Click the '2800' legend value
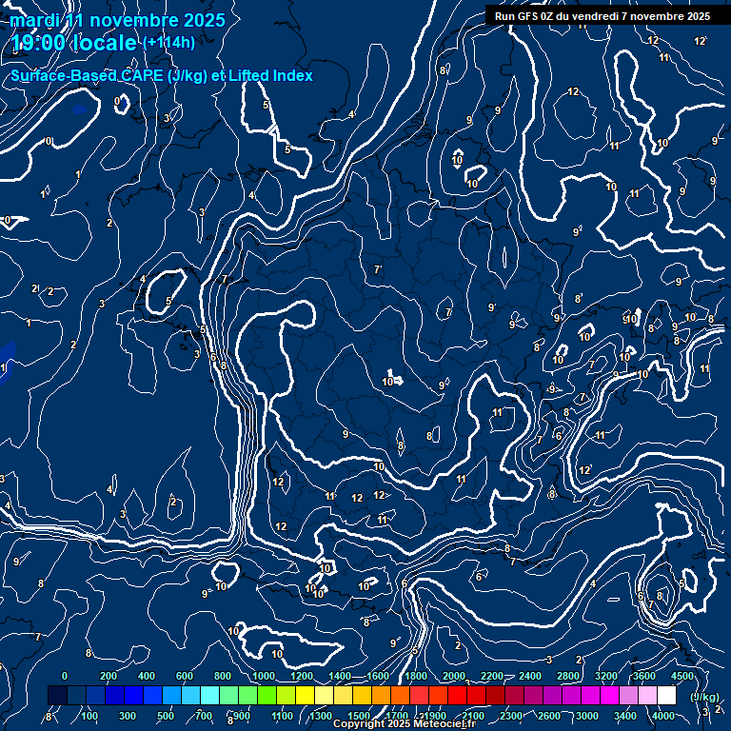Screen dimensions: 731x731 tap(568, 676)
